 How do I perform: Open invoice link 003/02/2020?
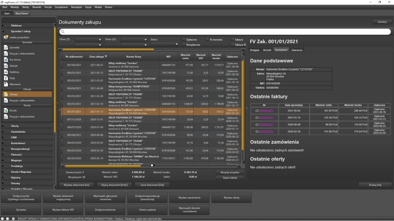pos(266,132)
